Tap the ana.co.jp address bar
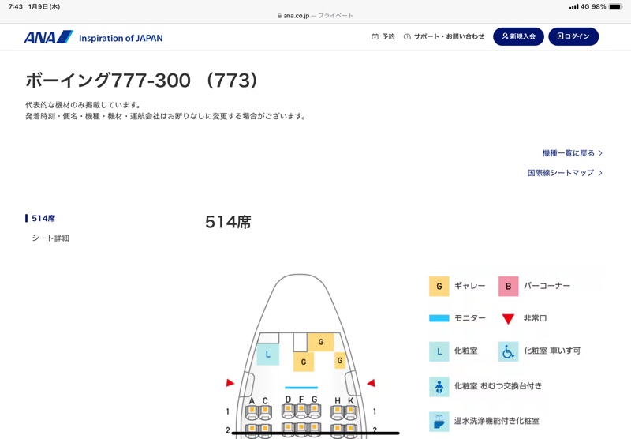This screenshot has height=439, width=631. [315, 16]
